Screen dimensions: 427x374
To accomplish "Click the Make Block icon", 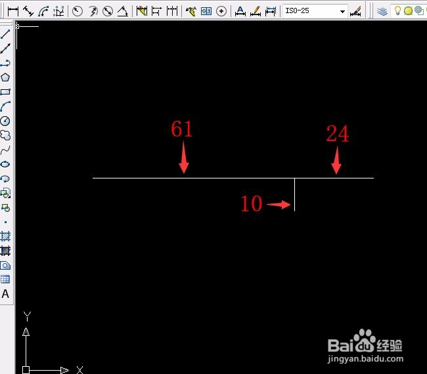I will coord(5,208).
